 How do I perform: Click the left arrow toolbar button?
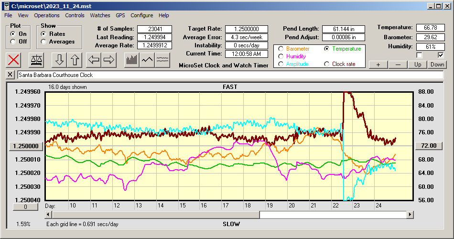point(94,60)
